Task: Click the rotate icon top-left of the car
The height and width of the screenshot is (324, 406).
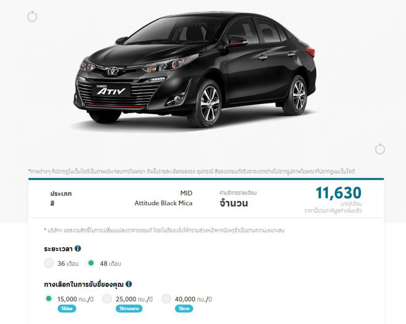Action: 33,17
